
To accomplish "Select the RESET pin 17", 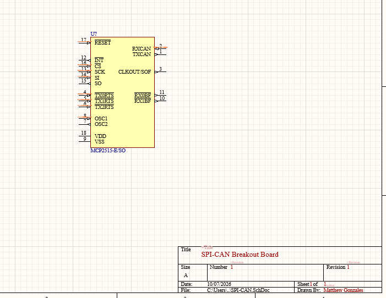I will coord(84,42).
